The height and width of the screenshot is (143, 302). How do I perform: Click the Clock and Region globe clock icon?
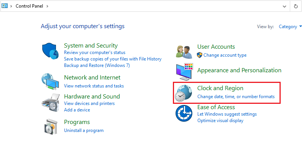click(183, 93)
